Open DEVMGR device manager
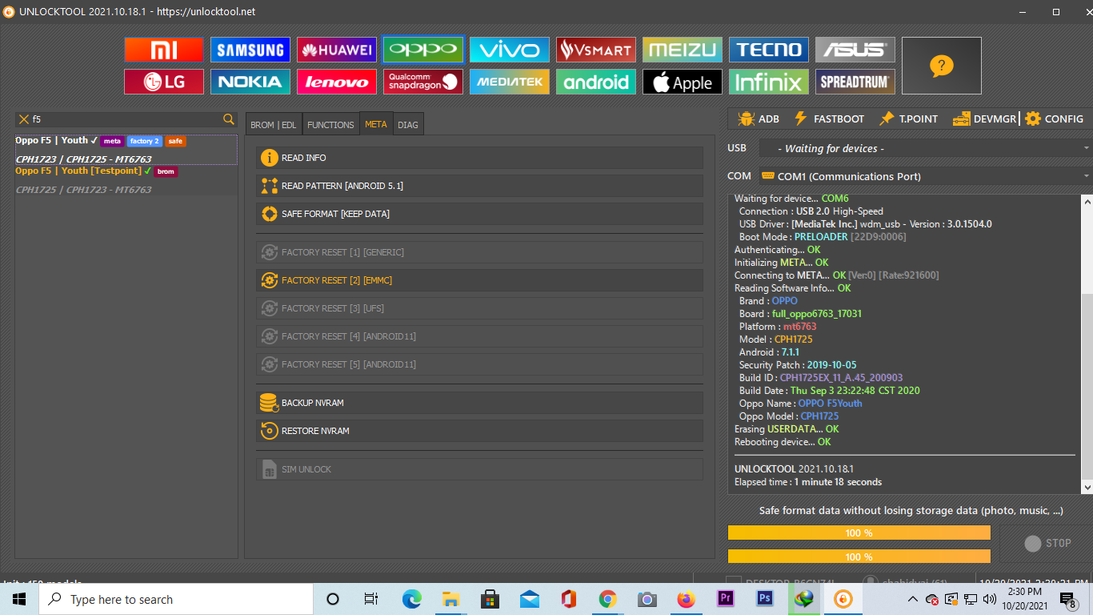Viewport: 1093px width, 615px height. click(x=984, y=119)
